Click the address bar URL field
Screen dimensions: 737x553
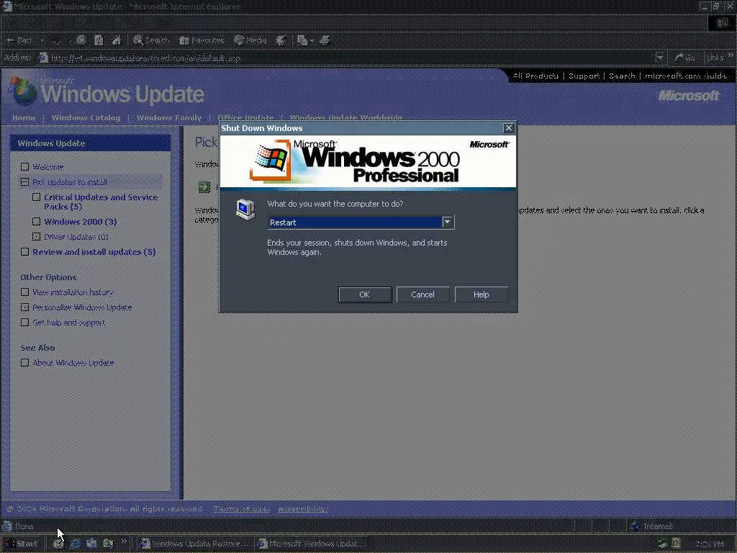[351, 58]
